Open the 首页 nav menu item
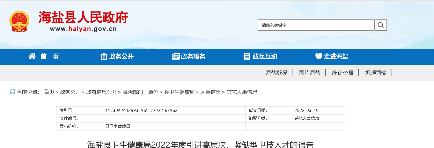The width and height of the screenshot is (434, 148). pos(50,56)
